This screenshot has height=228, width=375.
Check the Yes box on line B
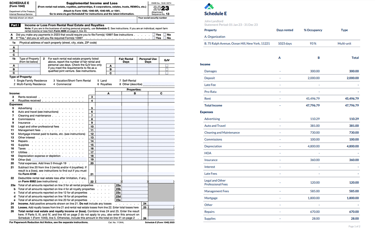point(154,38)
